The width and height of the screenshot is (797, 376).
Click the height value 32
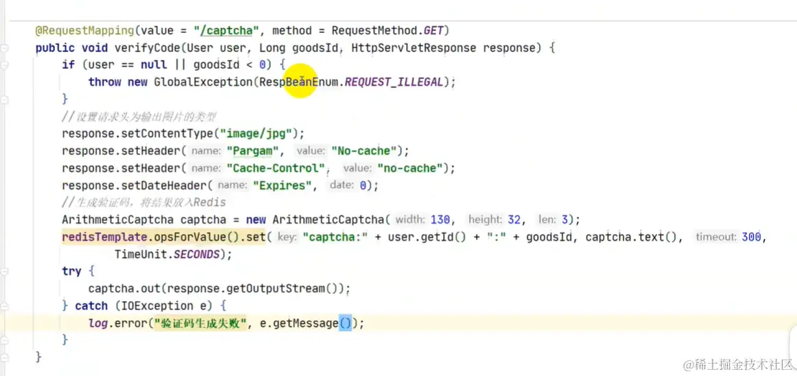click(514, 220)
